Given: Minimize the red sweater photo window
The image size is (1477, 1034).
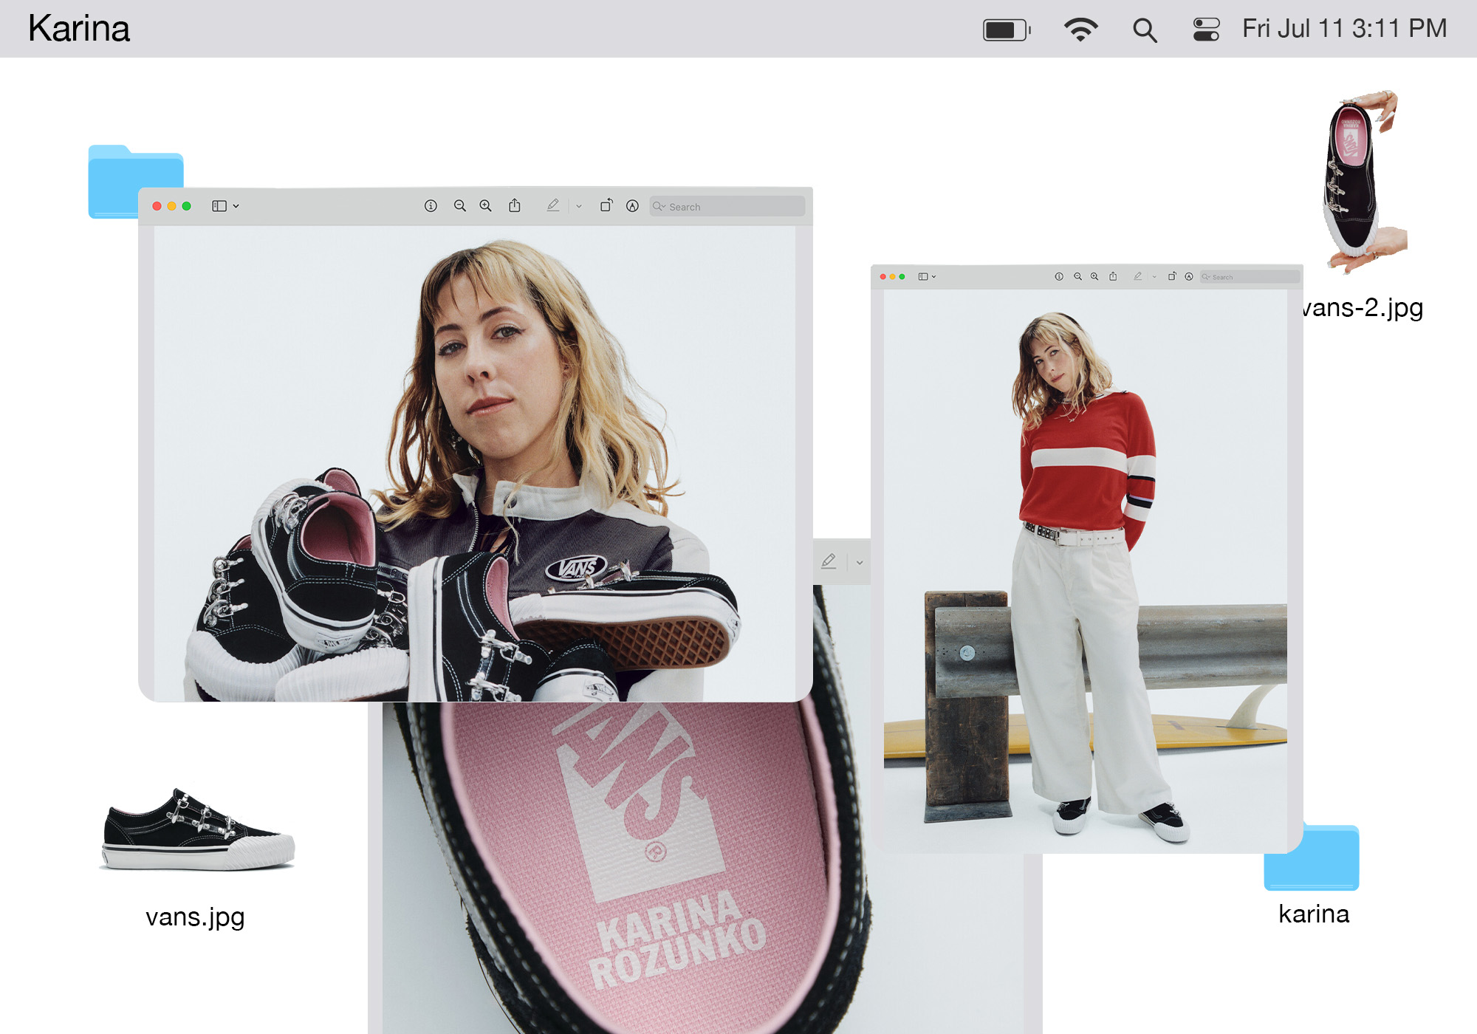Looking at the screenshot, I should [x=892, y=276].
